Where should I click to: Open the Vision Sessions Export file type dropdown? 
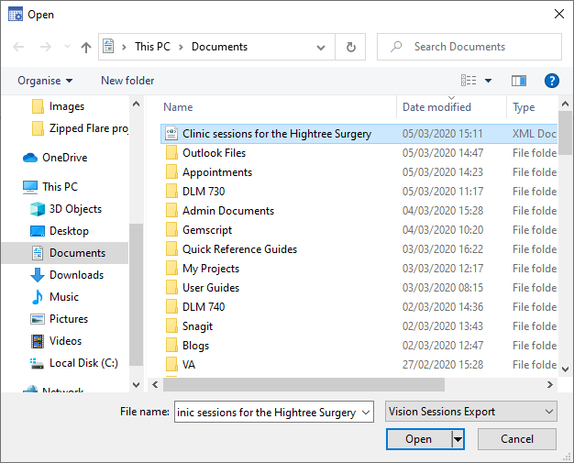(471, 412)
